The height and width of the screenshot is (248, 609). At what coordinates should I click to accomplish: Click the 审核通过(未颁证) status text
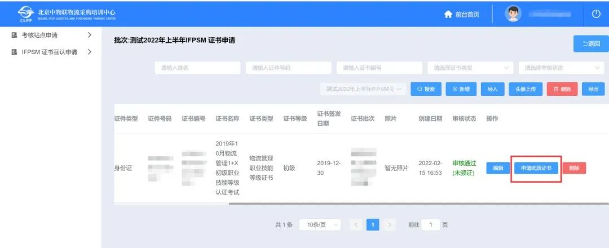tap(464, 168)
